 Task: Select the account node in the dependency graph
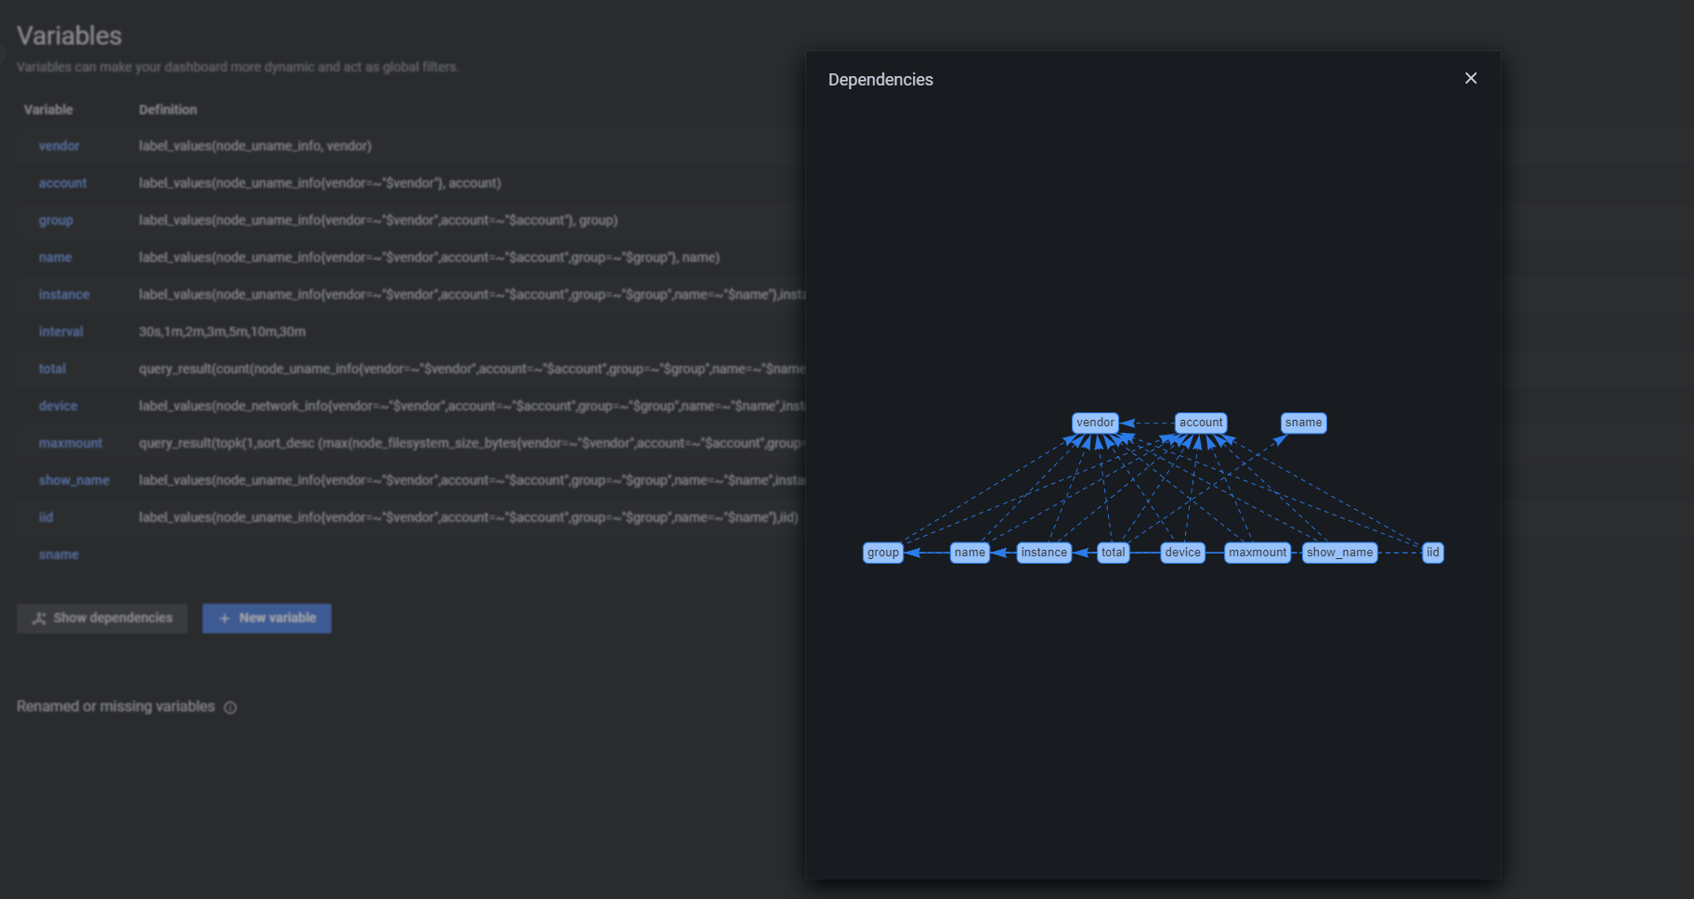click(1201, 422)
